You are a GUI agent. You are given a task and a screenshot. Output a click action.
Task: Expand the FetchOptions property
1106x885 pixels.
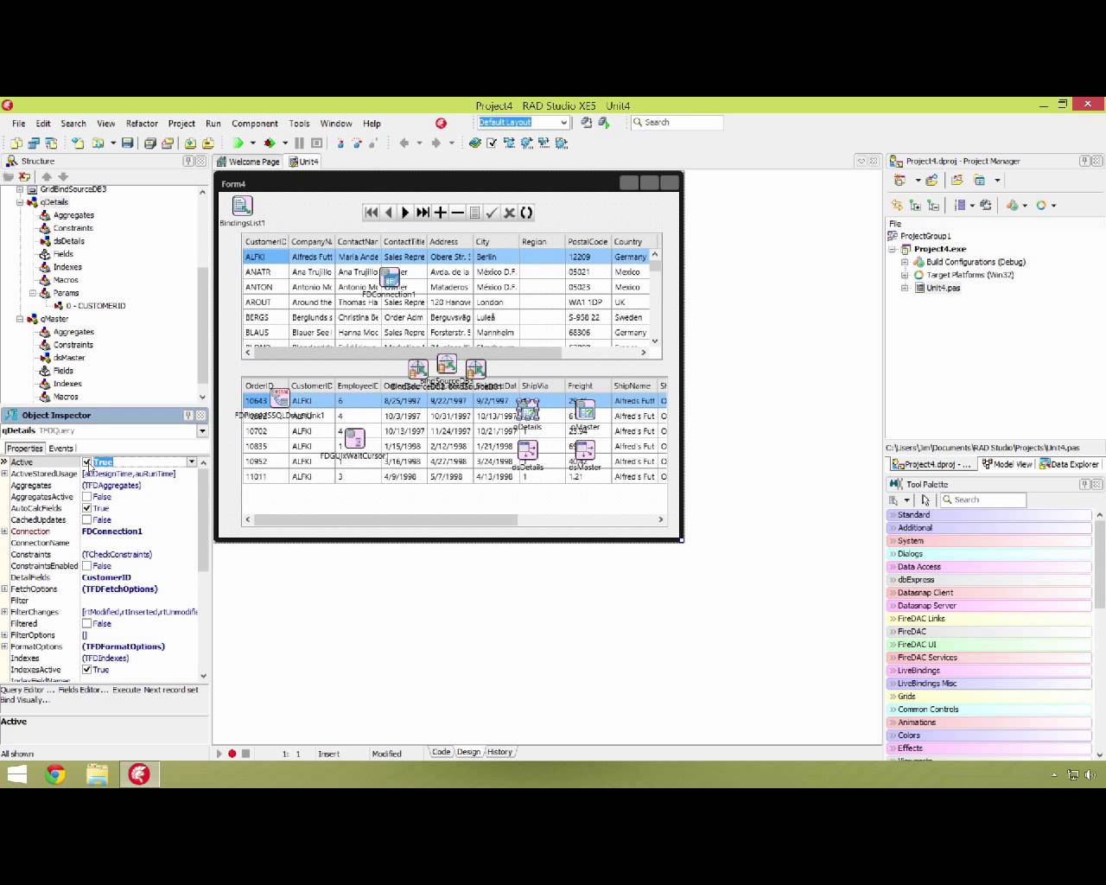coord(4,589)
